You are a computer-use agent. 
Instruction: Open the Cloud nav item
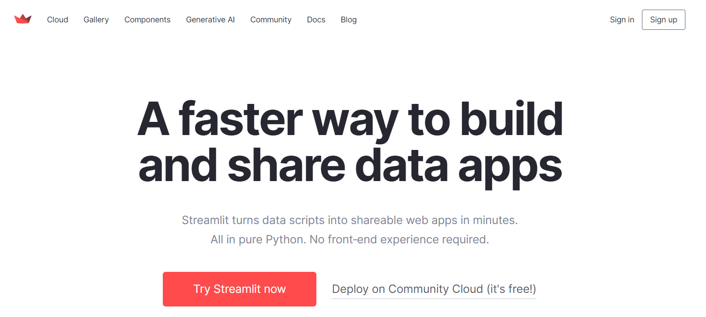click(x=57, y=20)
